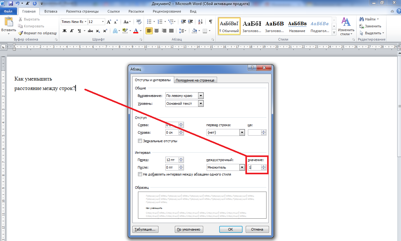This screenshot has height=241, width=401.
Task: Click По умолчанию button
Action: pyautogui.click(x=189, y=229)
